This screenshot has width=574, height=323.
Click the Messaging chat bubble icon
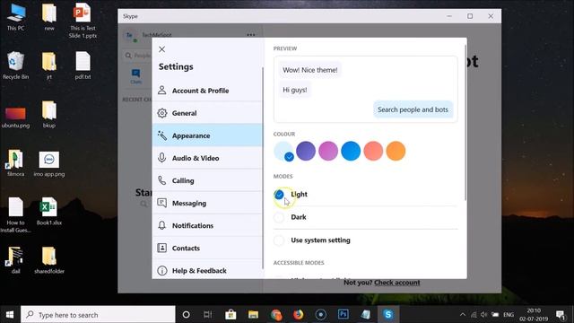(x=161, y=203)
